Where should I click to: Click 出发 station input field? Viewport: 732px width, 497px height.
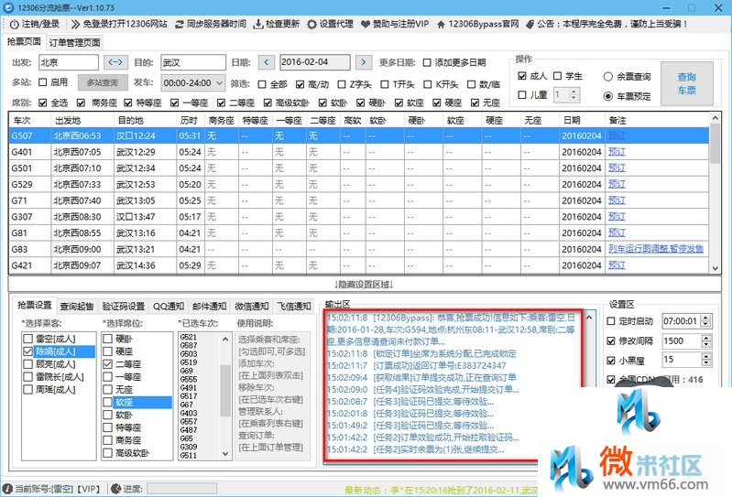point(69,62)
